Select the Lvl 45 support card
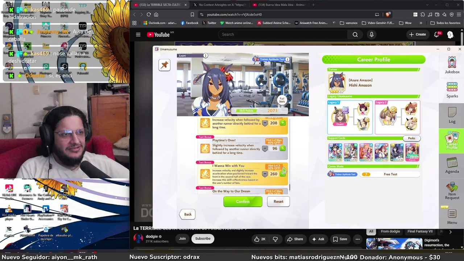This screenshot has height=261, width=464. [x=397, y=152]
